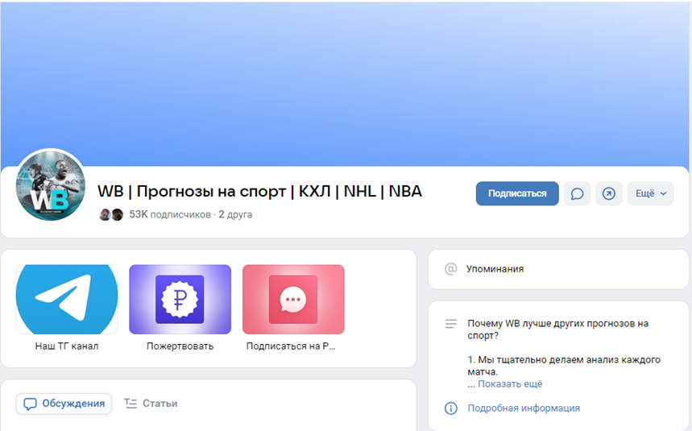Open the Упоминания mentions section
Viewport: 692px width, 431px height.
[558, 269]
